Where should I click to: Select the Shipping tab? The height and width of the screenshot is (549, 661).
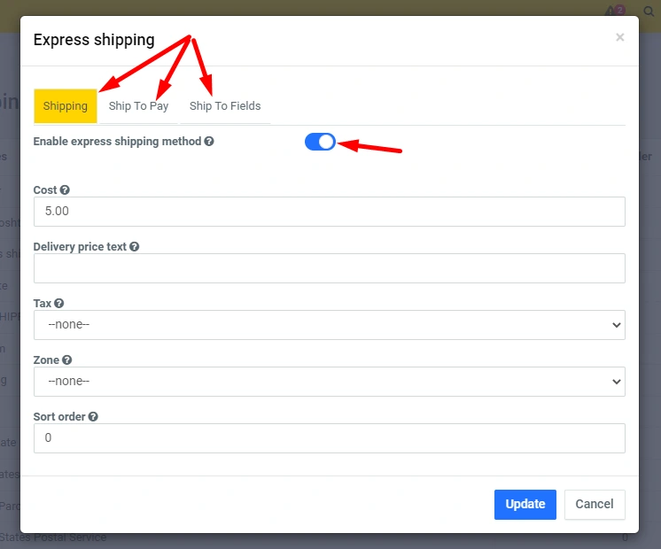[66, 106]
